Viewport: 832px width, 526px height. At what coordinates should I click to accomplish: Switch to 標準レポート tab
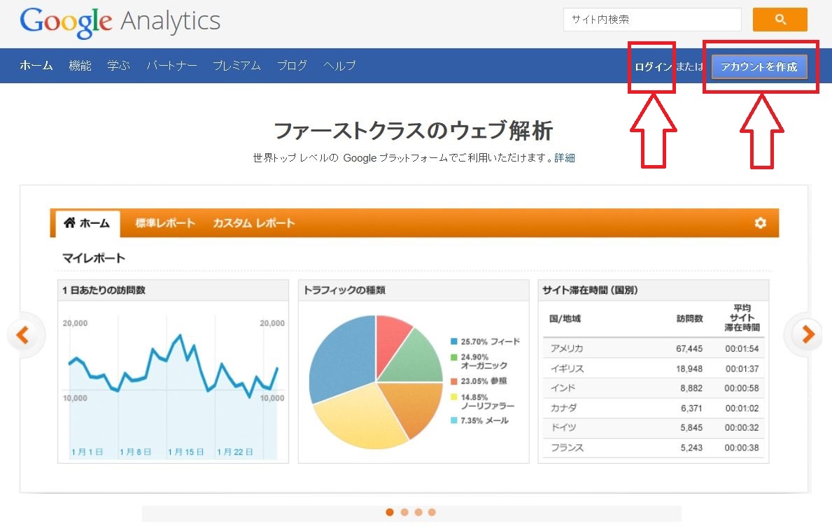point(165,223)
